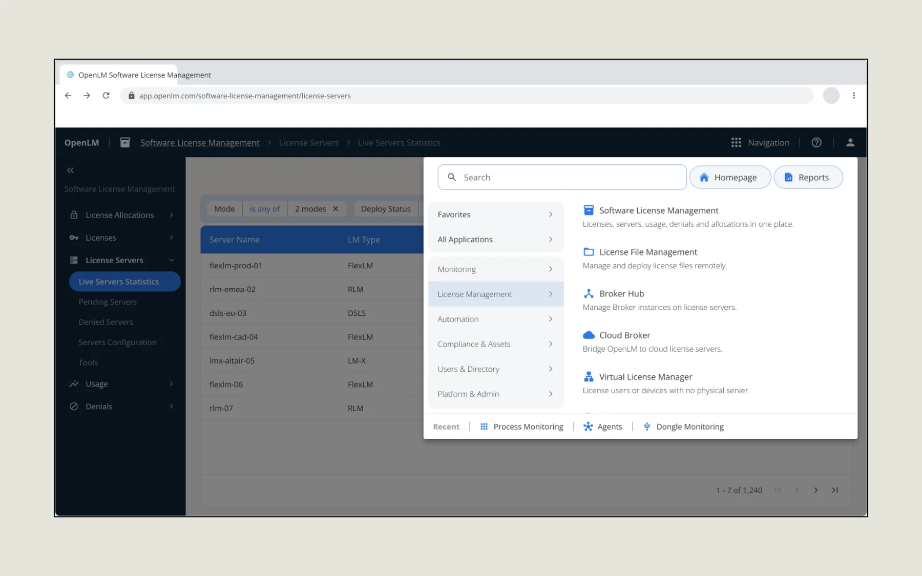
Task: Open the help question mark icon
Action: (x=816, y=143)
